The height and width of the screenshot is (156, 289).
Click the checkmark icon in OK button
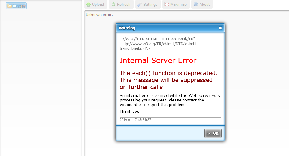[x=209, y=134]
